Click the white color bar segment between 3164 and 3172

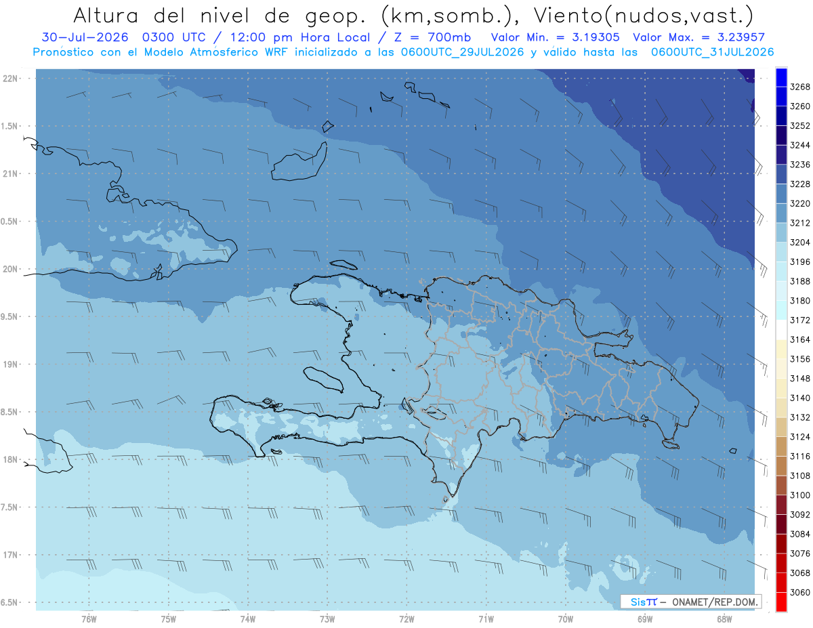[x=781, y=329]
